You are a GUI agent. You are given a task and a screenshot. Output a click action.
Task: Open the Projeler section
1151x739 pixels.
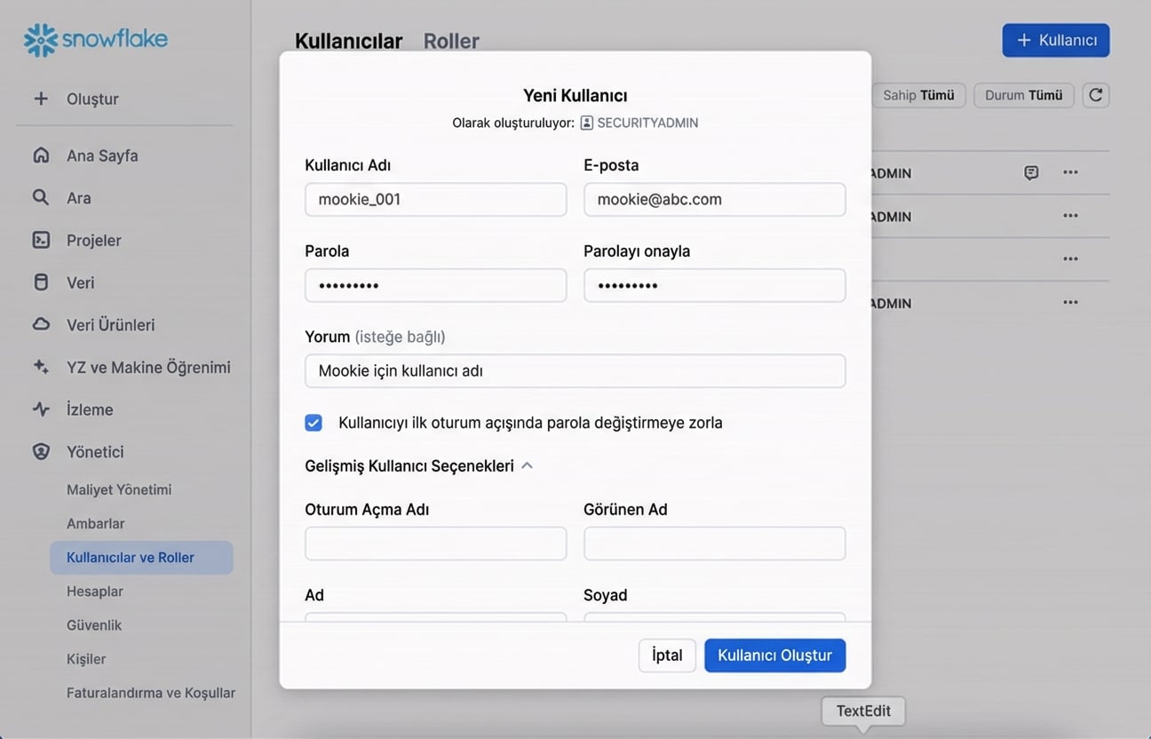point(96,240)
